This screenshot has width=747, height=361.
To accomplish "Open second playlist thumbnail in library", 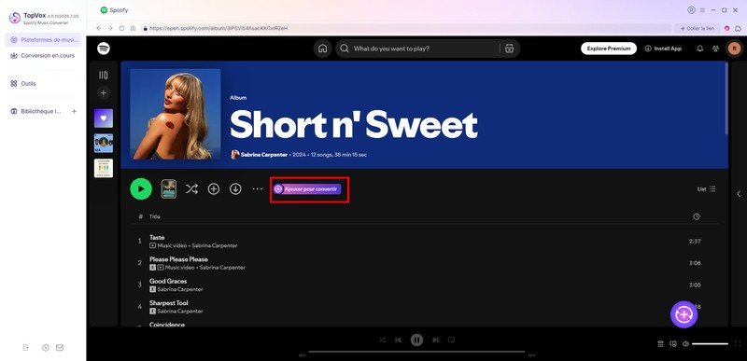I will 104,143.
